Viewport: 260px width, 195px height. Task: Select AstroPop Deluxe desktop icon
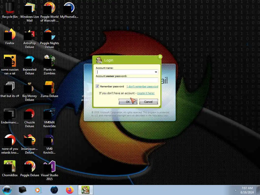29,39
